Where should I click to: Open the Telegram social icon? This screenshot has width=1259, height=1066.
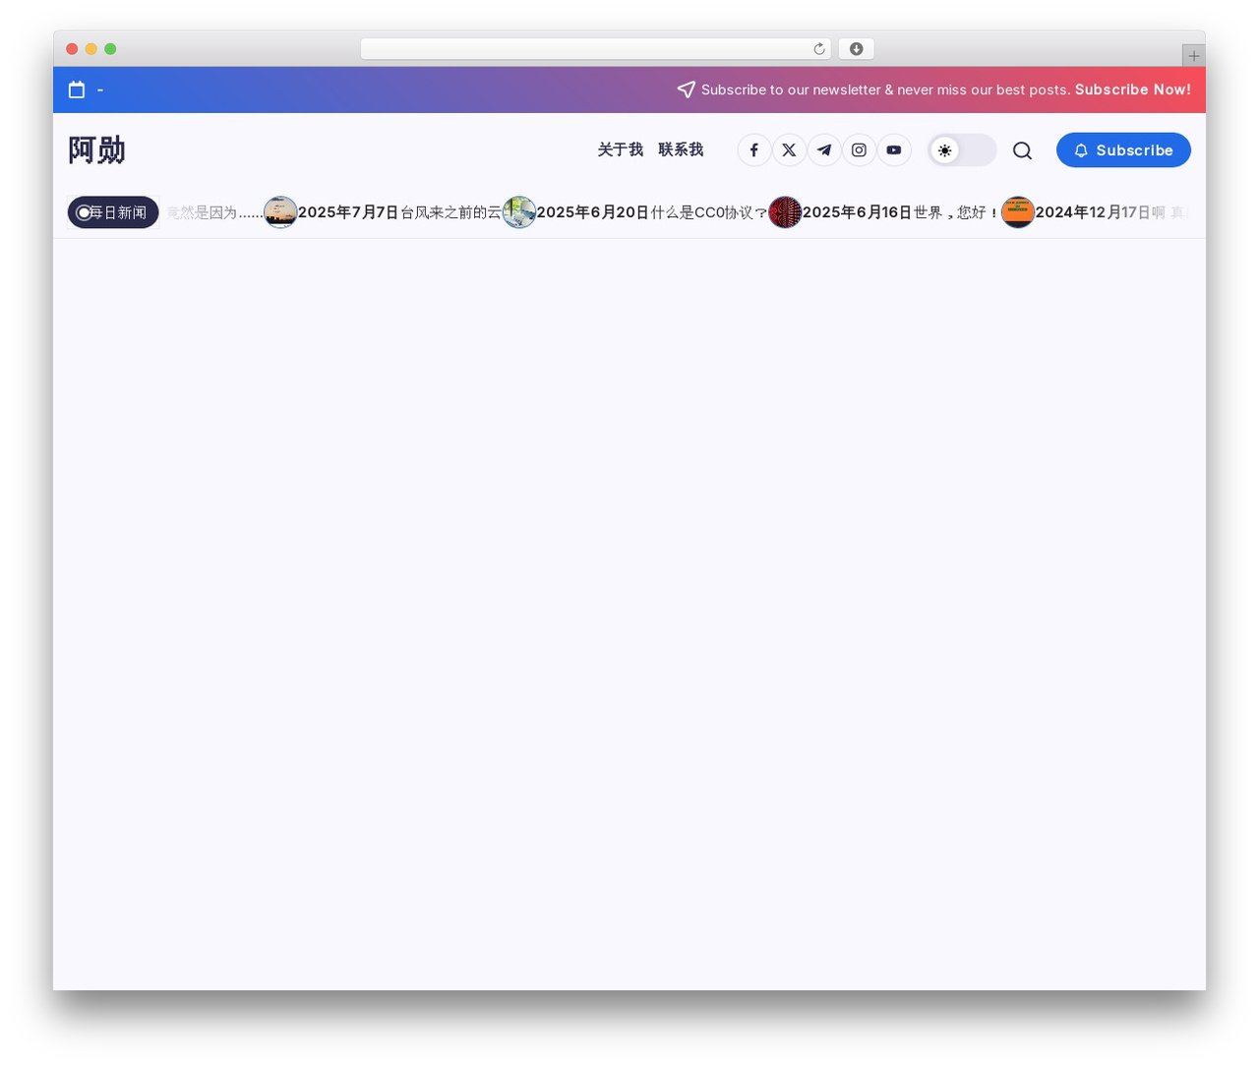(x=824, y=150)
